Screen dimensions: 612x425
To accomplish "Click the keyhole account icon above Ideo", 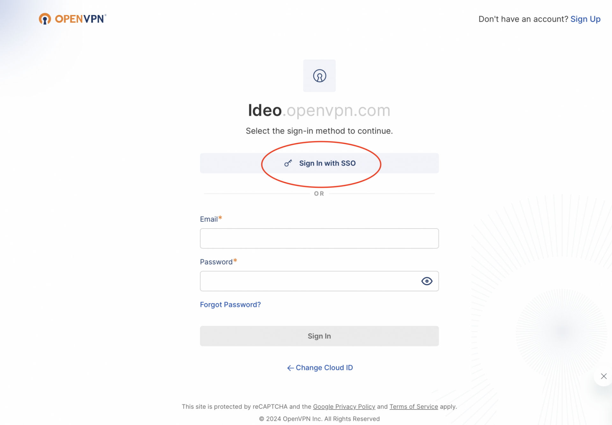I will [319, 76].
